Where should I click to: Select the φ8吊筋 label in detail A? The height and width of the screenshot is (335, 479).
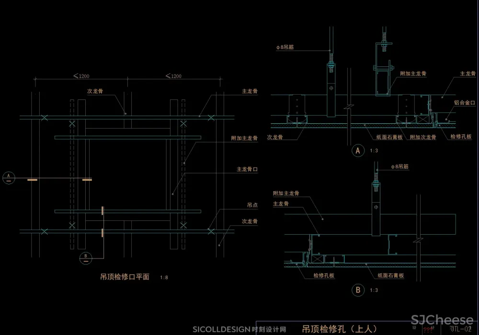pyautogui.click(x=285, y=47)
